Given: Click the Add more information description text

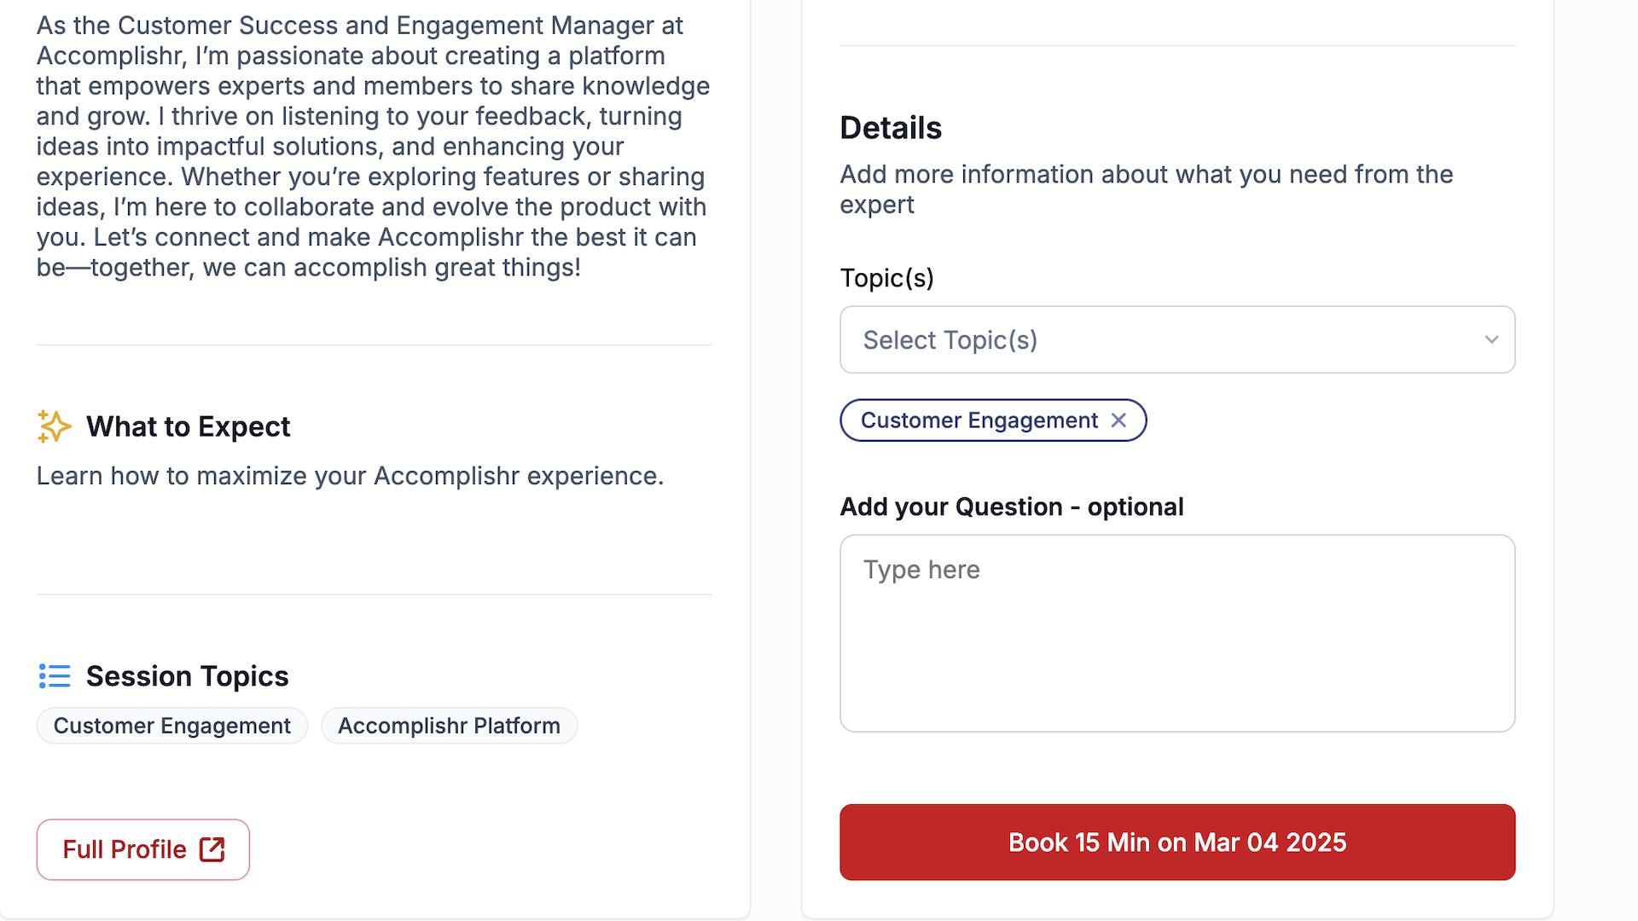Looking at the screenshot, I should point(1147,189).
